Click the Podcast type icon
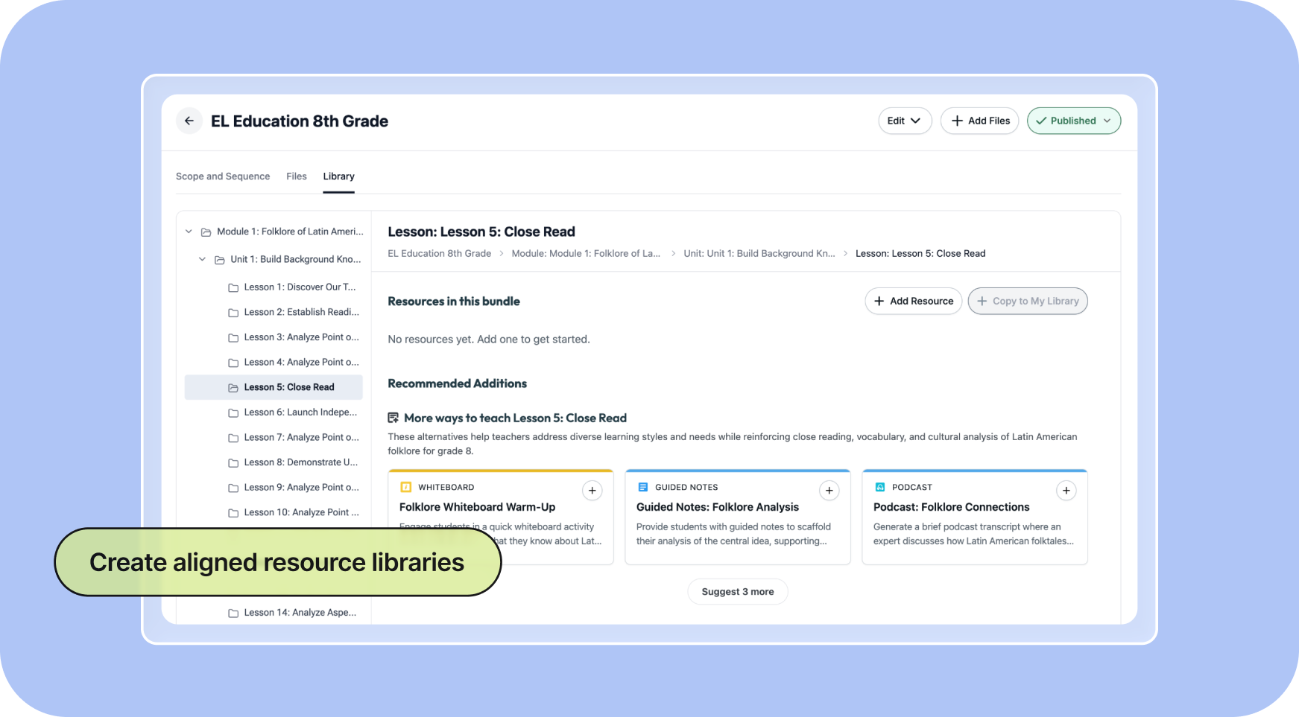The image size is (1299, 717). tap(880, 488)
